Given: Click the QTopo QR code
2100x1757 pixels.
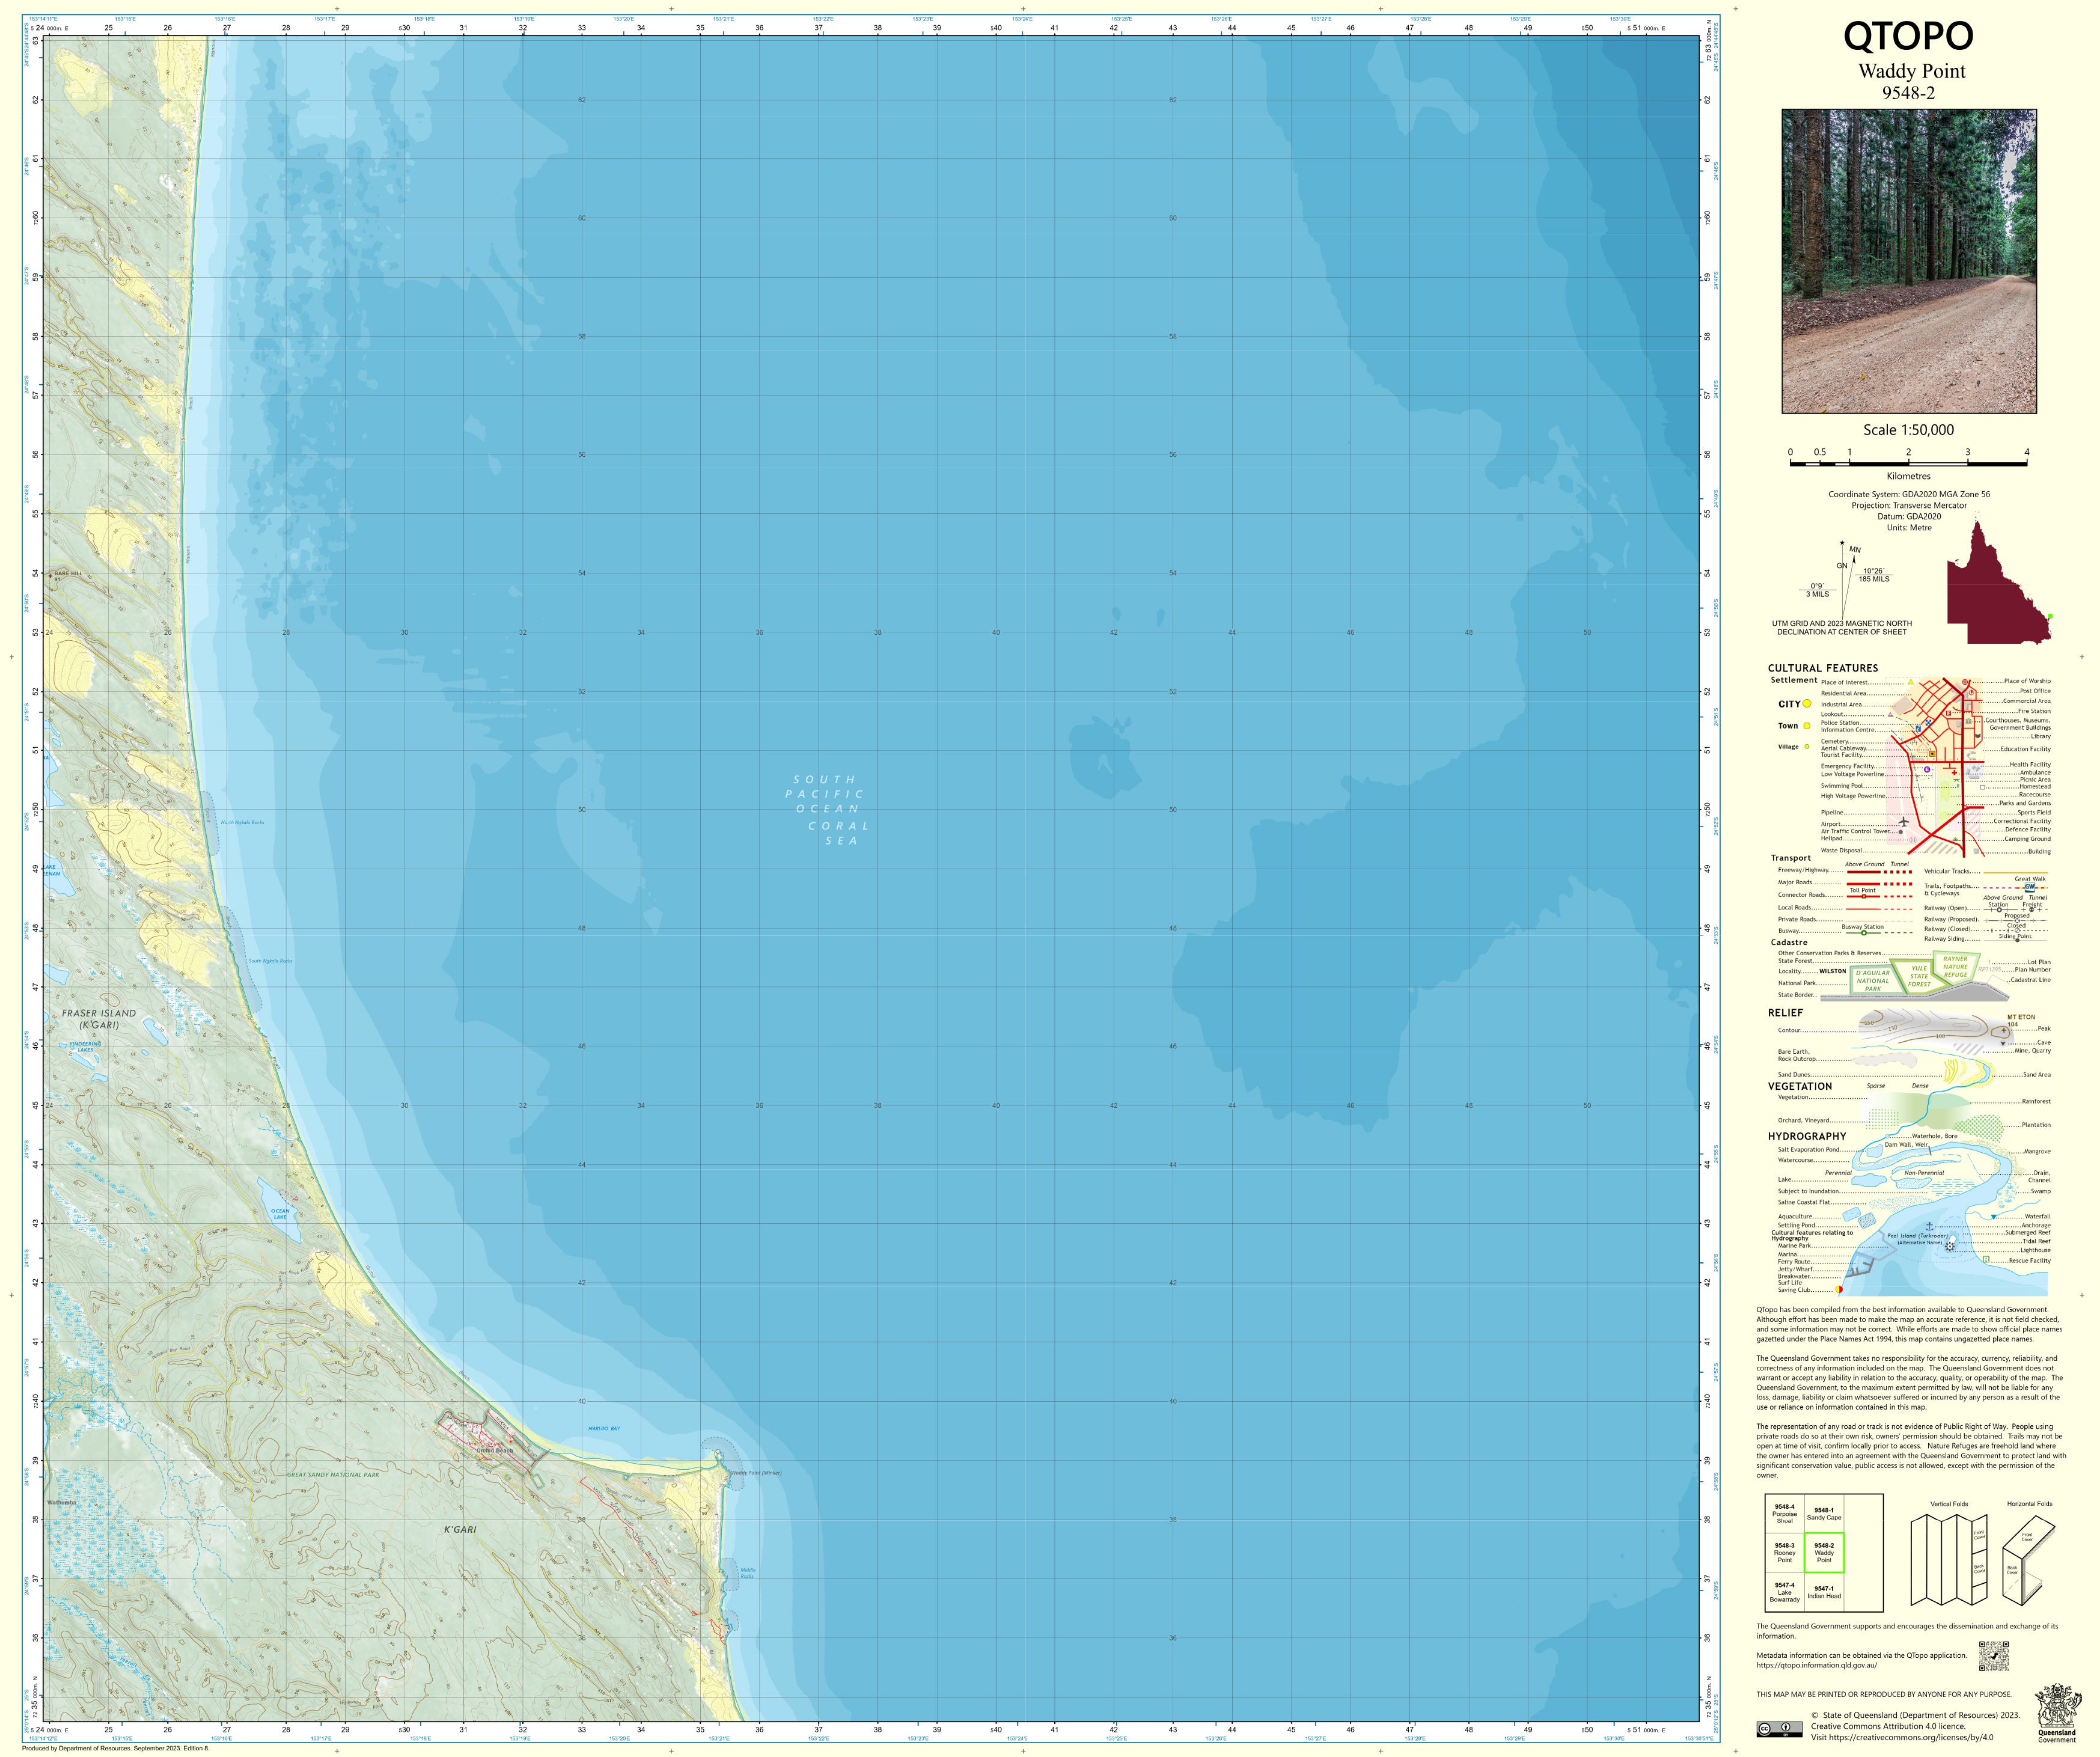Looking at the screenshot, I should pyautogui.click(x=1994, y=1657).
